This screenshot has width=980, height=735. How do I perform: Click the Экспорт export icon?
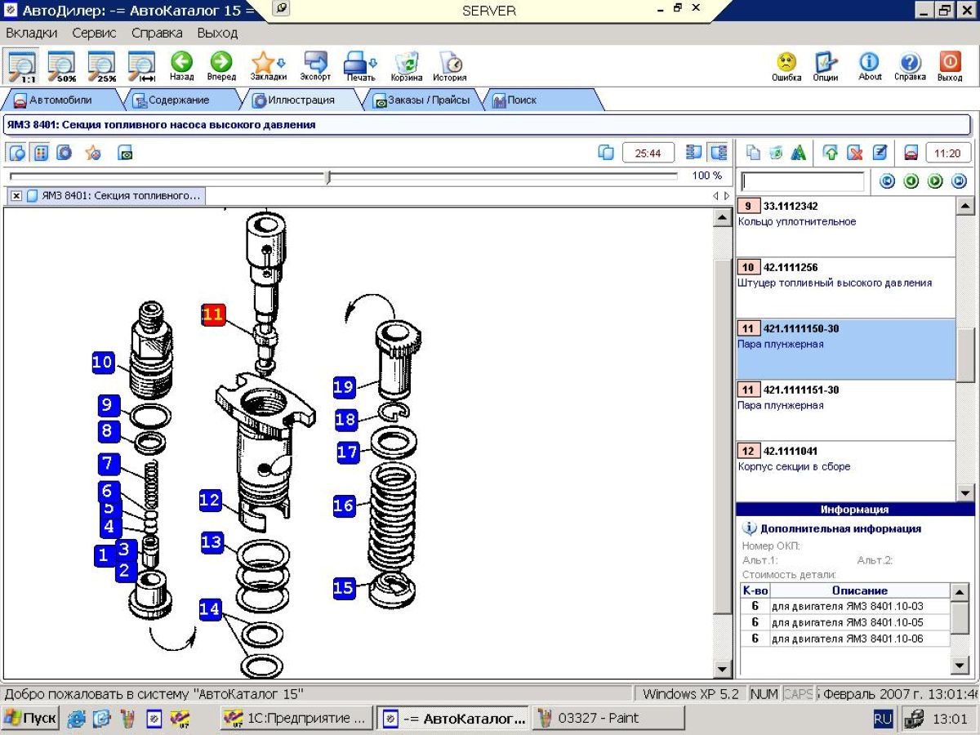coord(315,66)
